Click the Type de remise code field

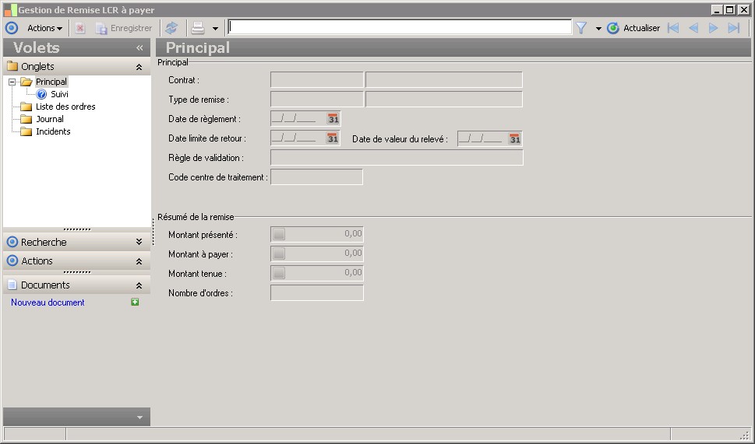[317, 99]
